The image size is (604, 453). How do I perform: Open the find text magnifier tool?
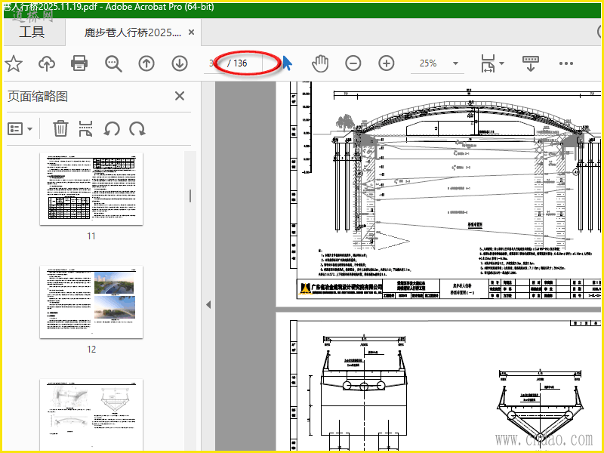click(113, 63)
